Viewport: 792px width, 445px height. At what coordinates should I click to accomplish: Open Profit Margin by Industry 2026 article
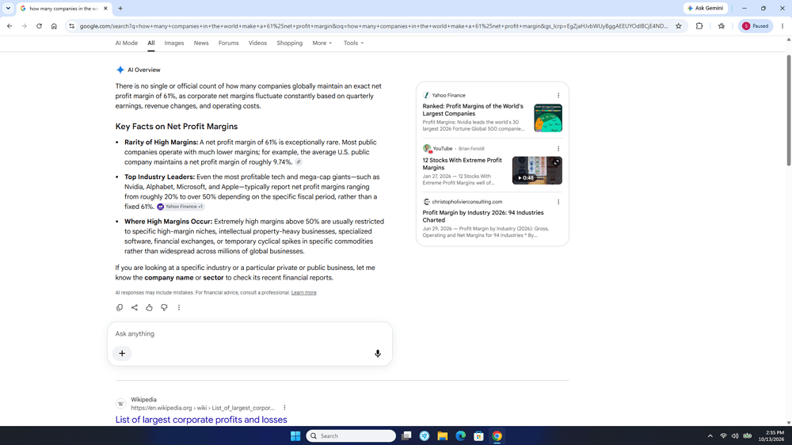(483, 216)
